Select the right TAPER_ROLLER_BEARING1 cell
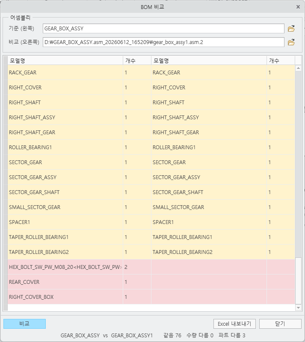Image resolution: width=305 pixels, height=342 pixels. point(209,237)
